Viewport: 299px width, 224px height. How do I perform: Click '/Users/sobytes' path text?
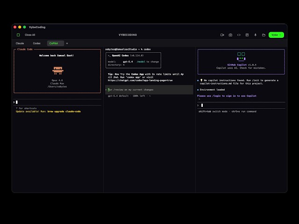[x=57, y=87]
